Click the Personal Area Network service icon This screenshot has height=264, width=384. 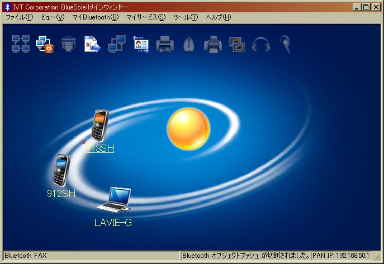point(21,44)
